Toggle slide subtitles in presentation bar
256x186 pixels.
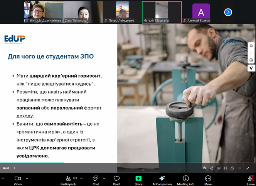pos(219,168)
